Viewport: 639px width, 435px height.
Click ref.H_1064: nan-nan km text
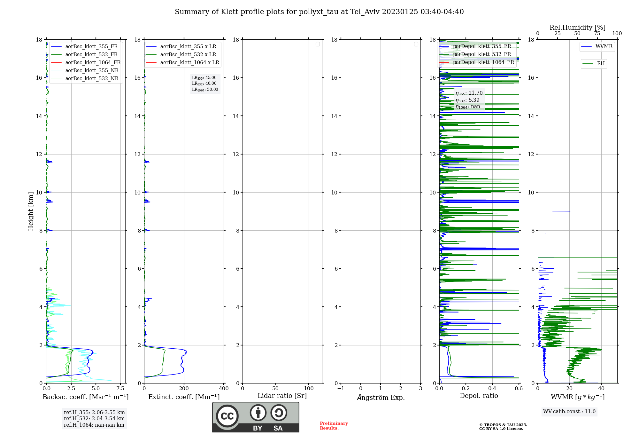pyautogui.click(x=94, y=425)
